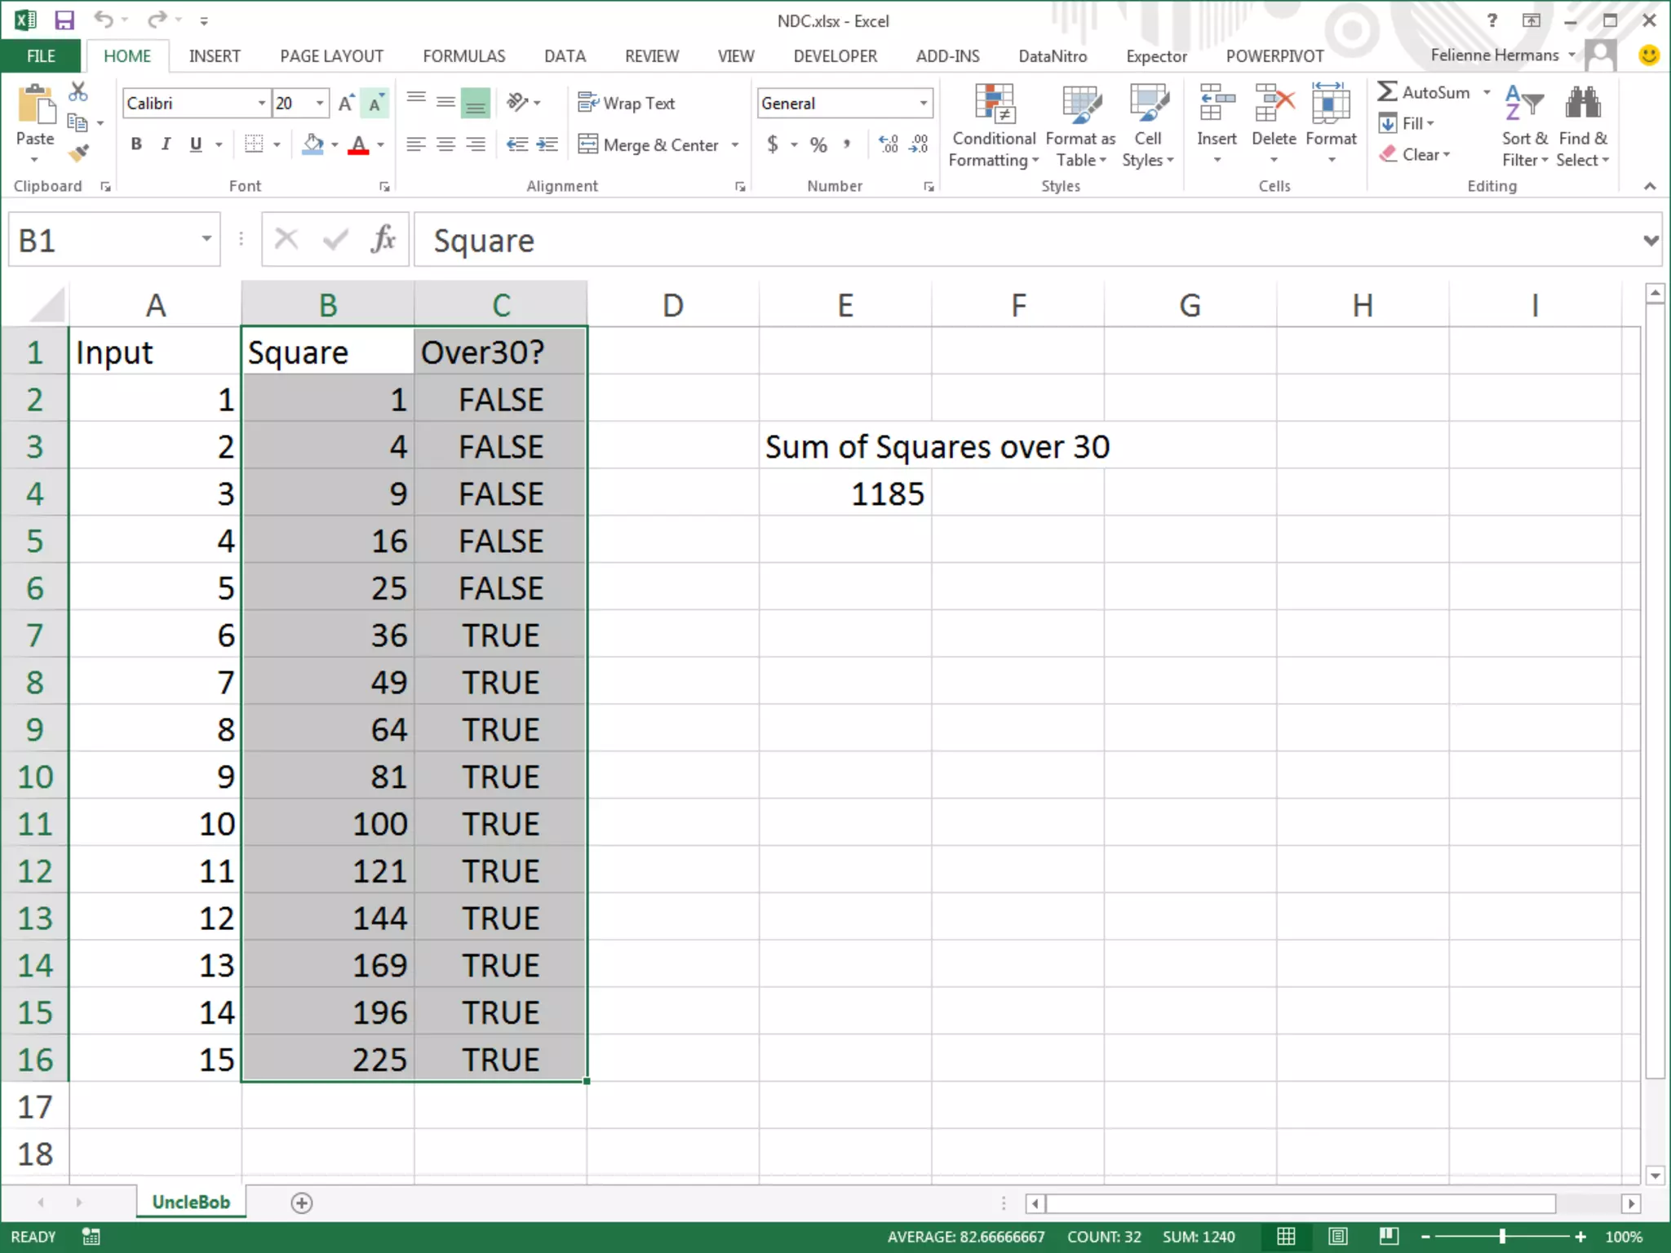Screen dimensions: 1671x1253
Task: Expand Merge & Center options arrow
Action: [x=735, y=145]
